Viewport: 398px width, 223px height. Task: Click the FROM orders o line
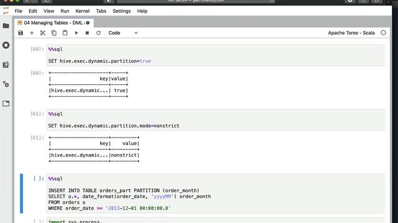pyautogui.click(x=67, y=203)
